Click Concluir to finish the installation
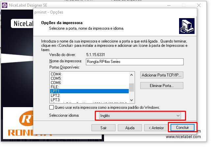The width and height of the screenshot is (211, 147). (182, 128)
